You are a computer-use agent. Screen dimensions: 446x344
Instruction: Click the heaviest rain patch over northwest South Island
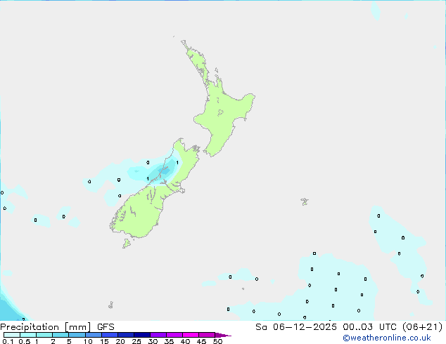165,171
